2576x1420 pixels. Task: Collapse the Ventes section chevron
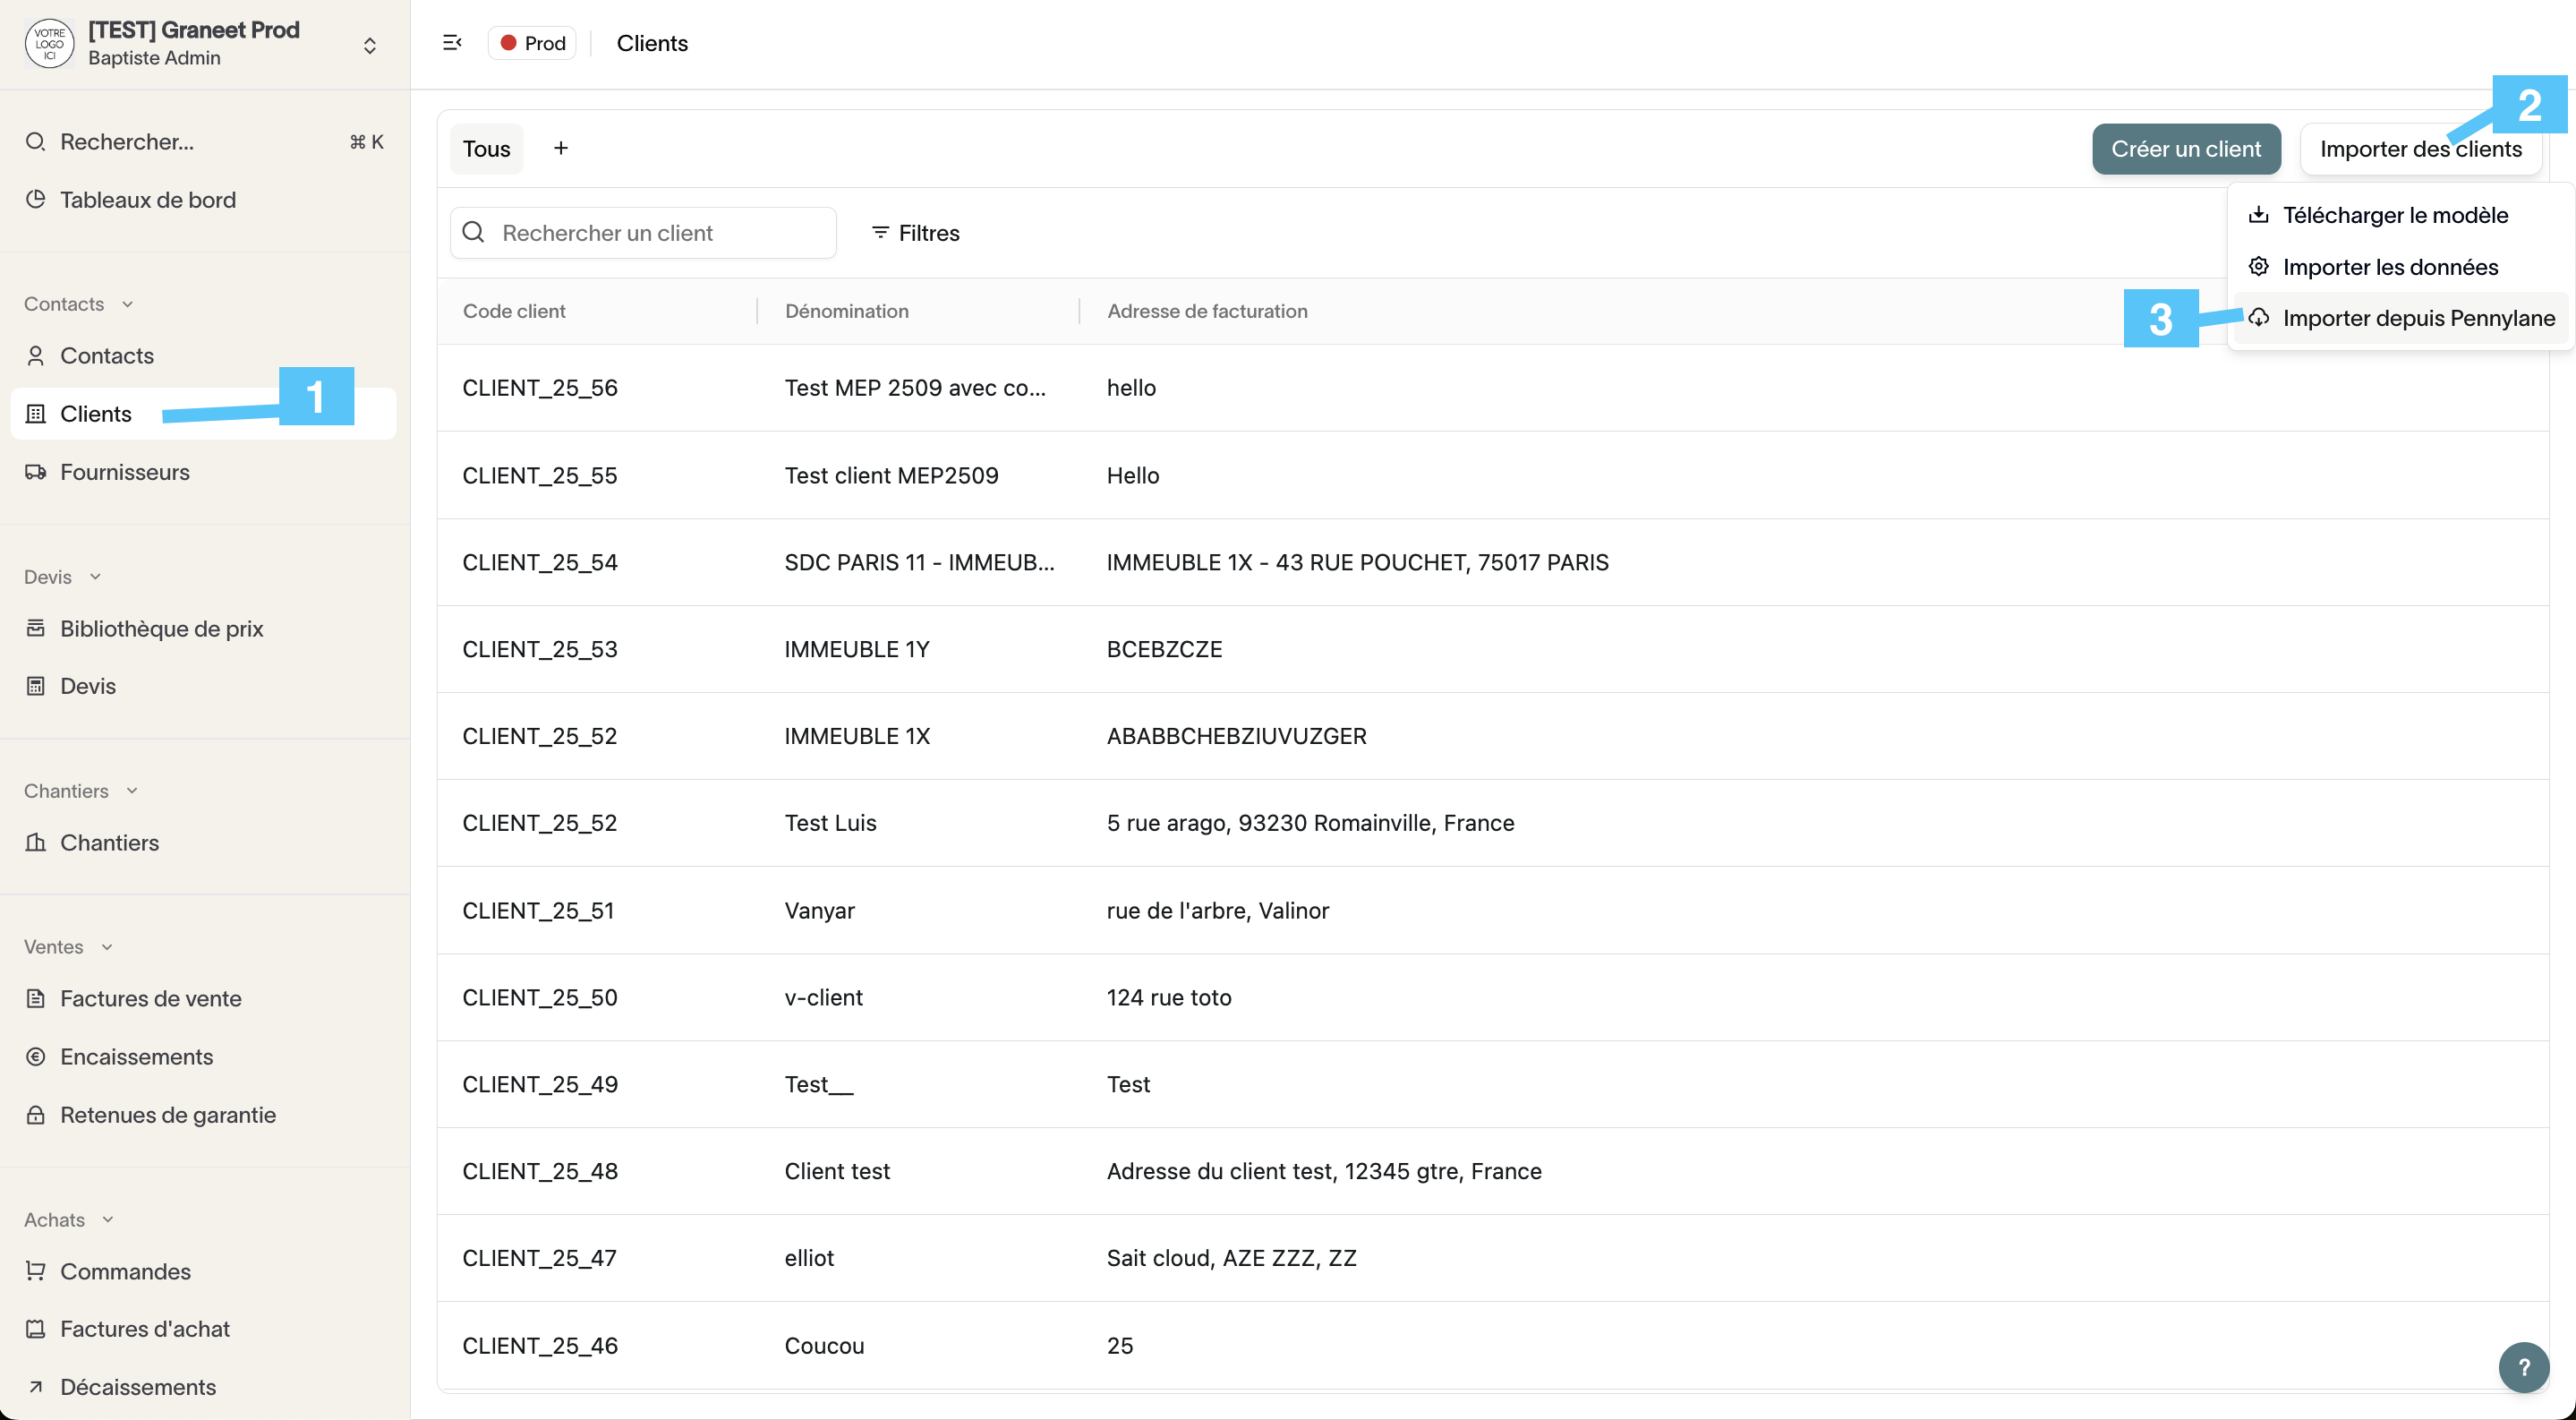[x=107, y=947]
